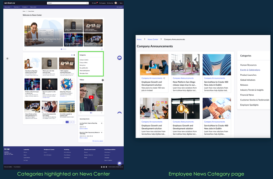Play the YouTube video in the Videos widget
Screen dimensions: 273x179
[x=91, y=97]
